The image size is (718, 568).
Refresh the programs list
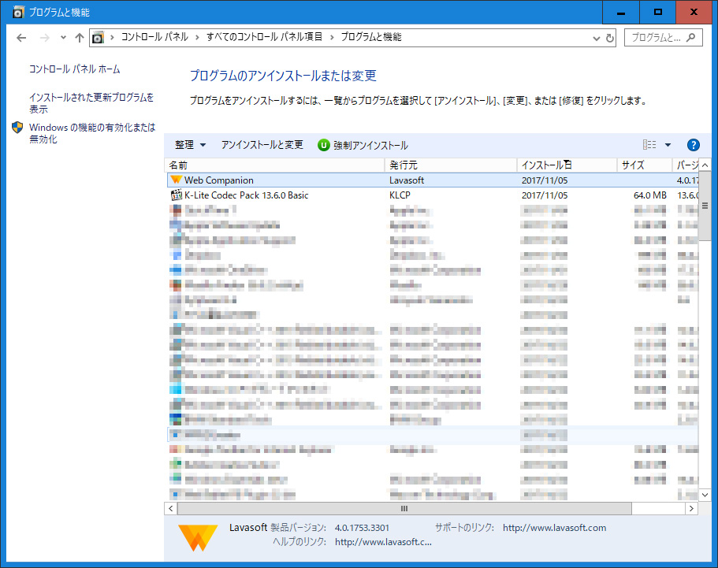(x=609, y=38)
